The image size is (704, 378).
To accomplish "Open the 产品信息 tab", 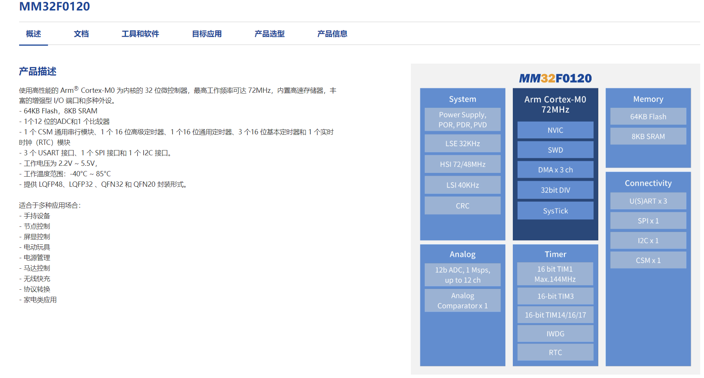I will pos(332,34).
